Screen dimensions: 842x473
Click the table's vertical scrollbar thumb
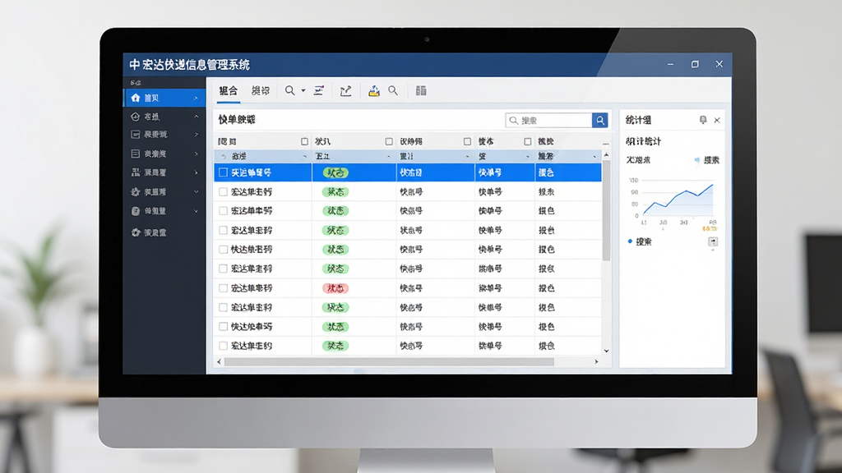[x=606, y=210]
